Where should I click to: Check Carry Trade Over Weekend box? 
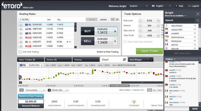tap(125, 42)
